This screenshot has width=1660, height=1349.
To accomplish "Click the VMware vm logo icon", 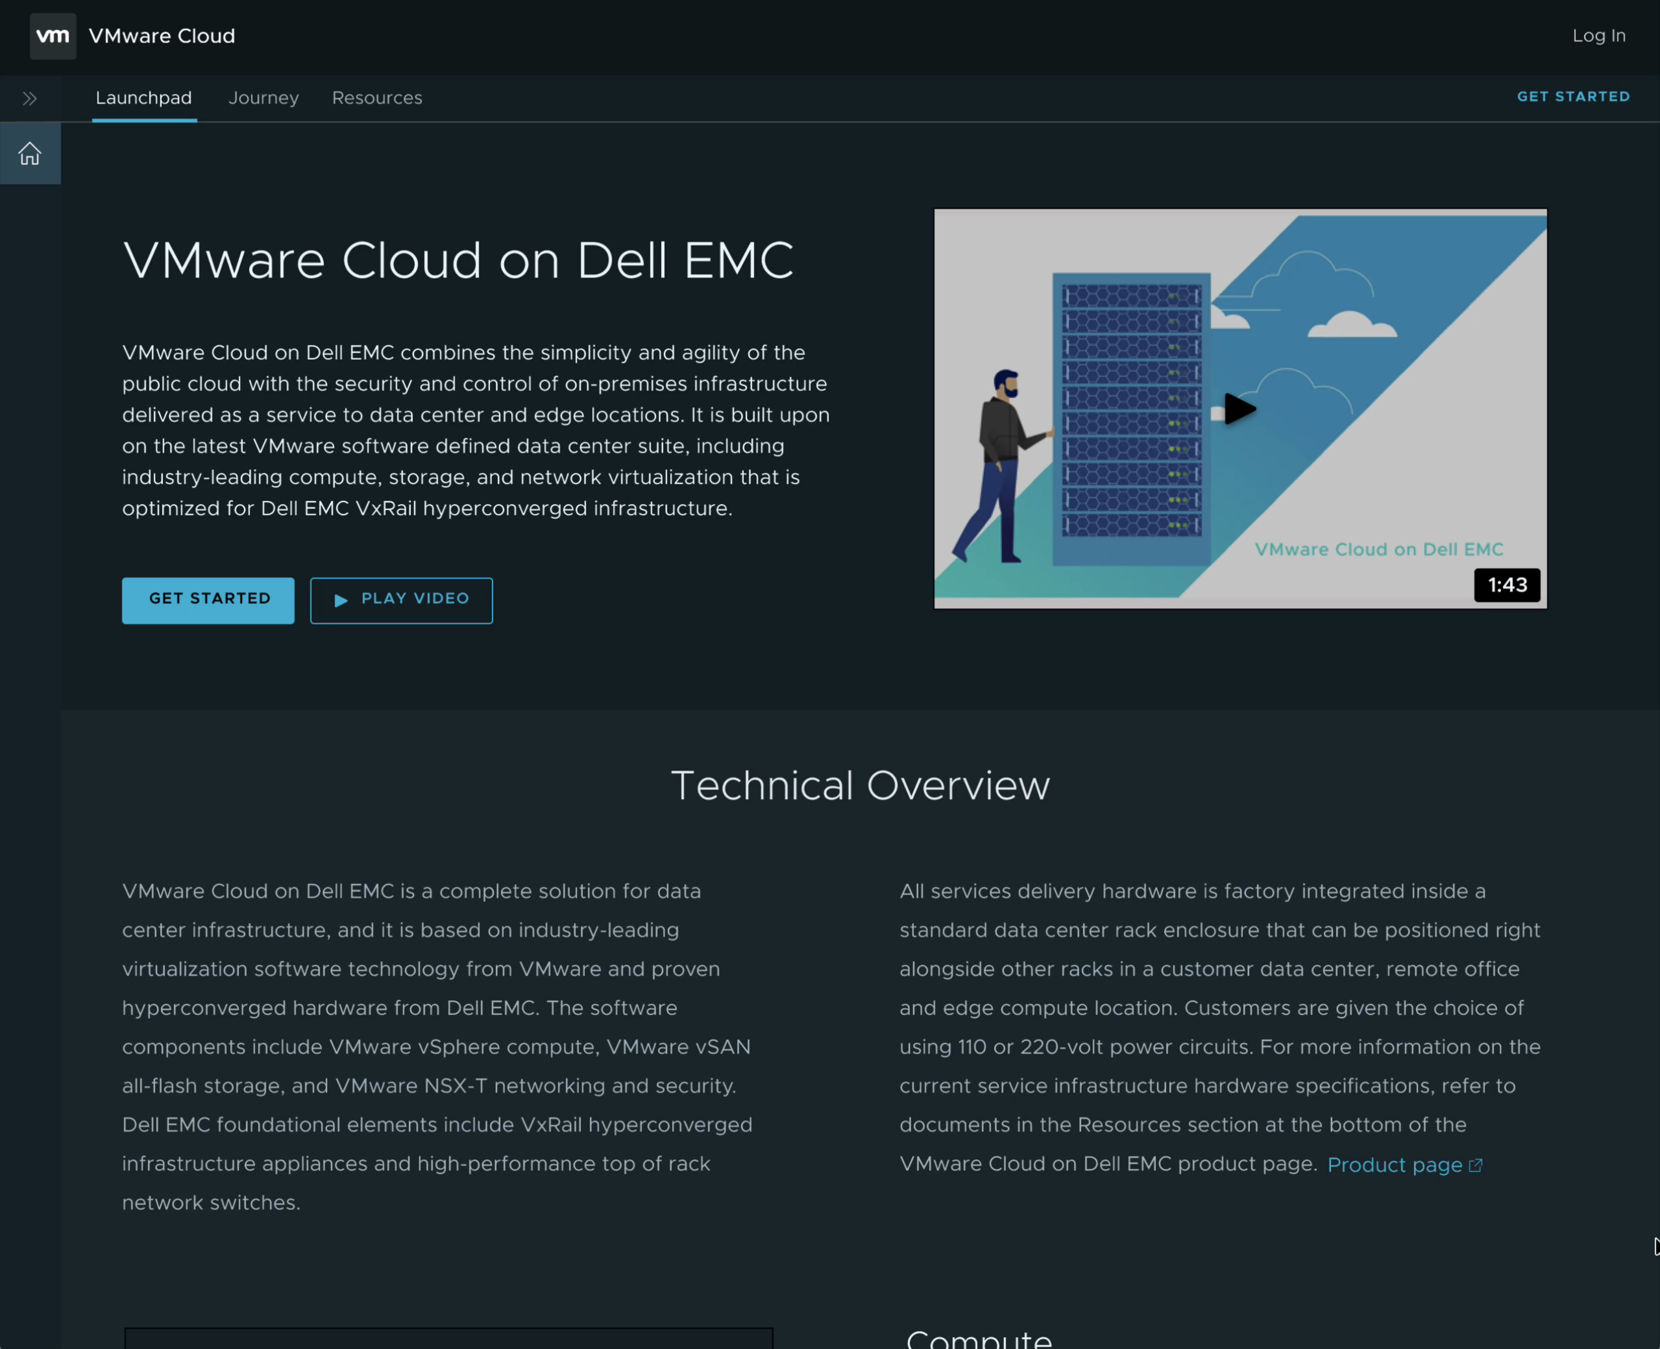I will pyautogui.click(x=53, y=36).
